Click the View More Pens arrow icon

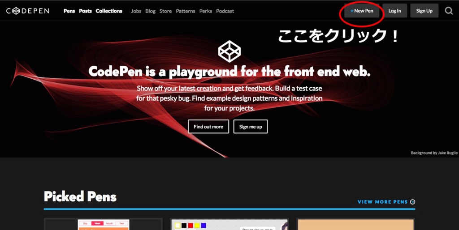(x=412, y=202)
